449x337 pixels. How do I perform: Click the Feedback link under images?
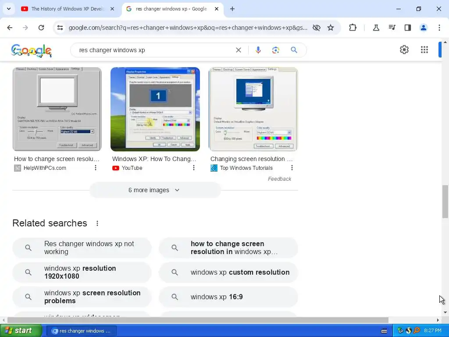point(279,179)
